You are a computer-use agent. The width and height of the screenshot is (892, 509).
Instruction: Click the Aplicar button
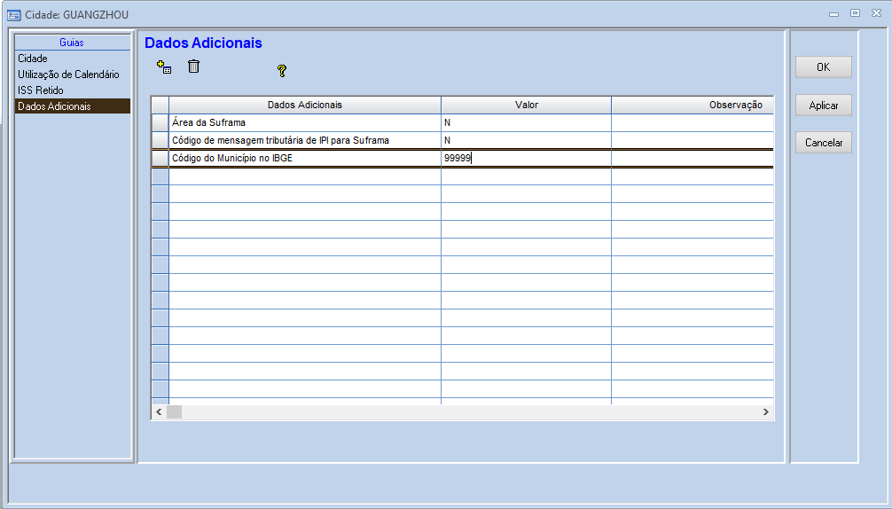point(823,106)
